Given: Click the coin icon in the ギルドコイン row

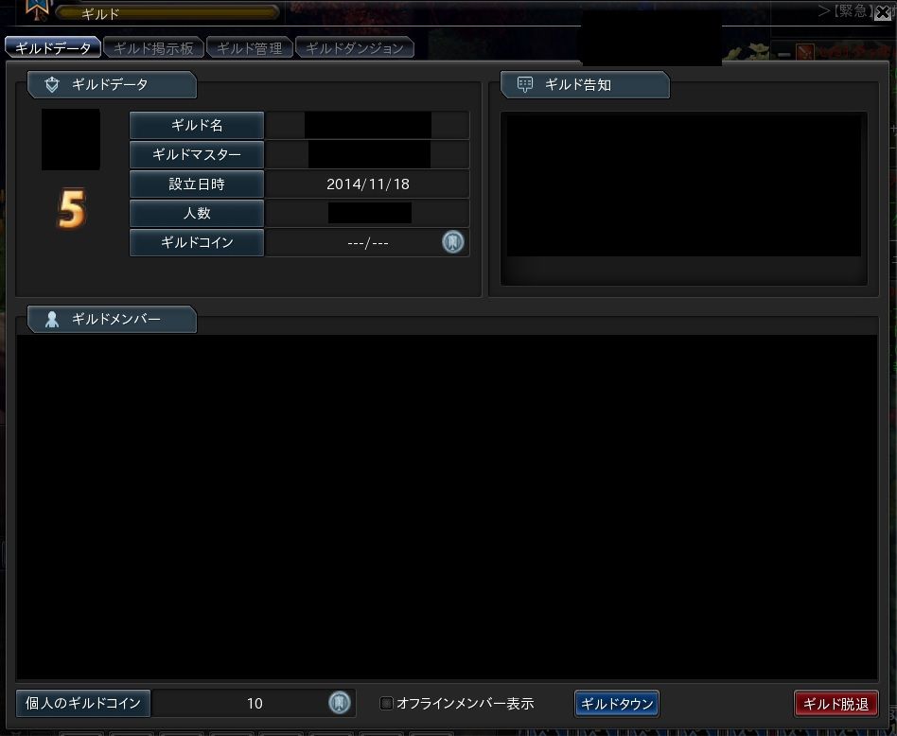Looking at the screenshot, I should point(453,242).
